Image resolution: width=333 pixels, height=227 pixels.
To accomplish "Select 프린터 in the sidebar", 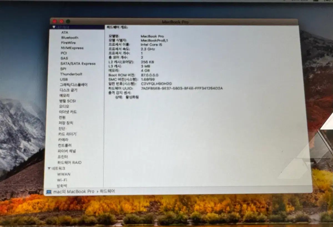I will coord(63,157).
